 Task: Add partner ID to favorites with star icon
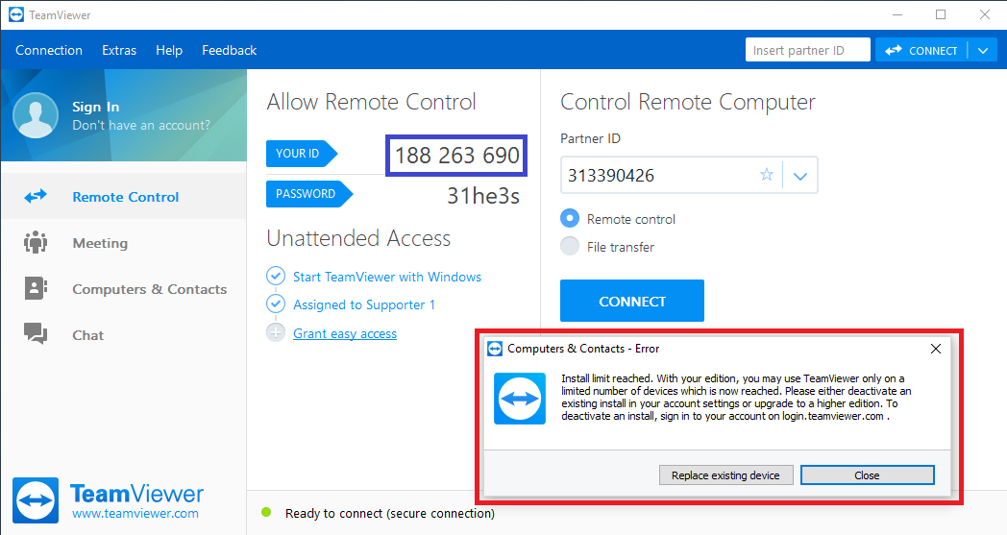766,175
